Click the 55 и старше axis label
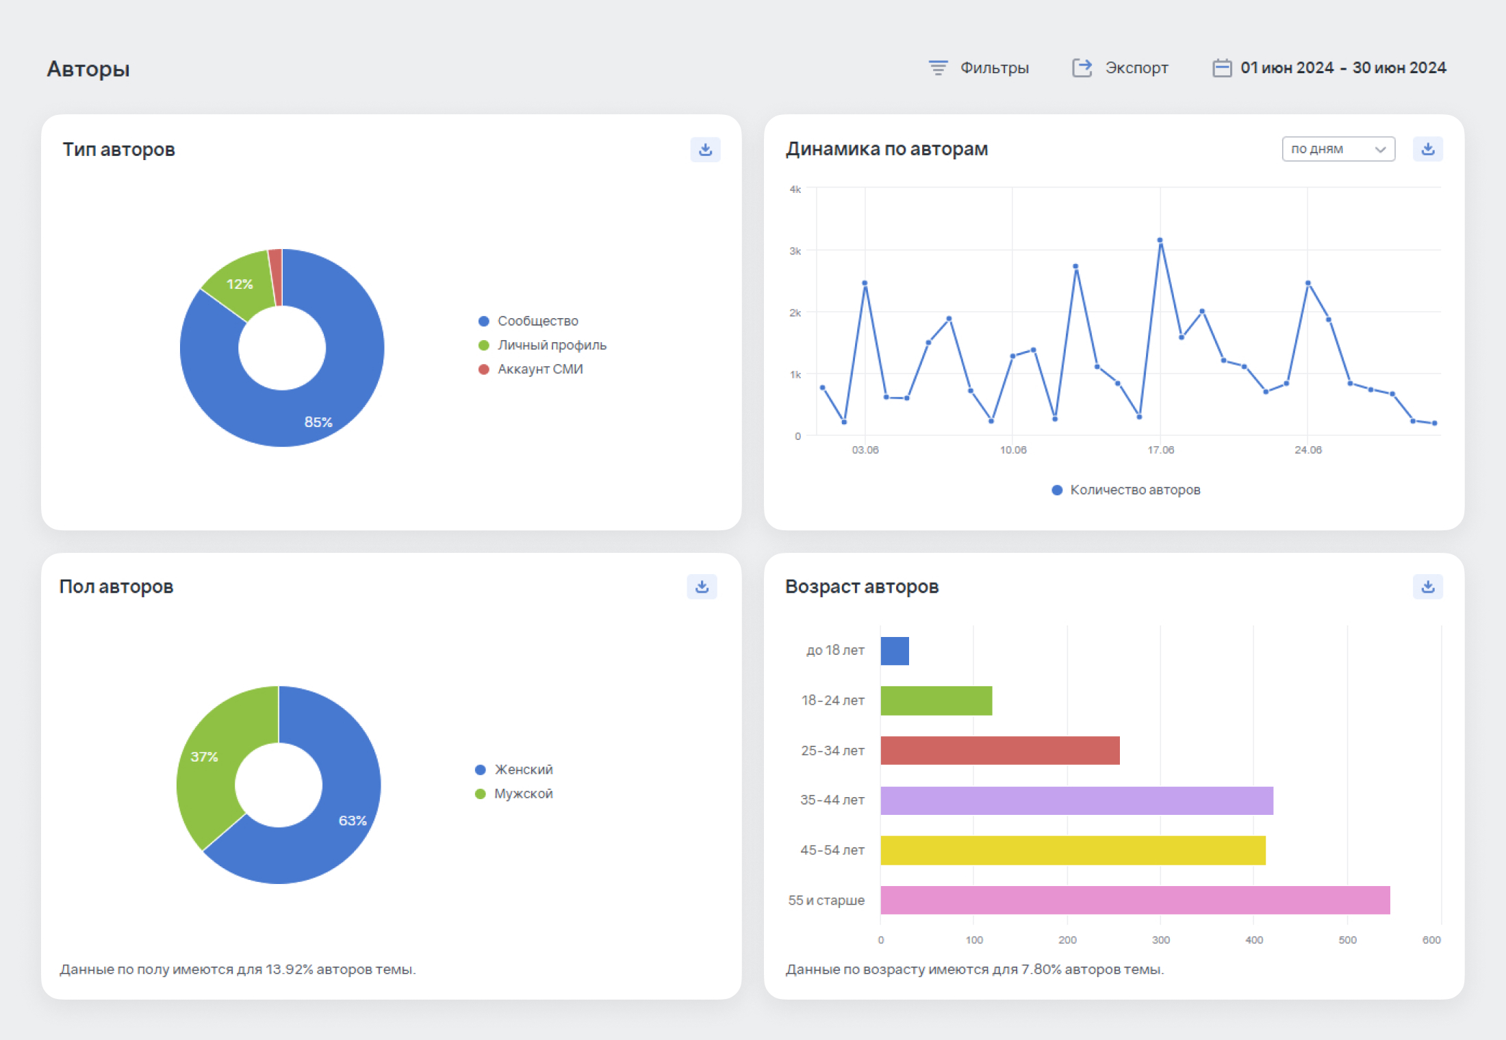This screenshot has width=1506, height=1040. coord(826,900)
